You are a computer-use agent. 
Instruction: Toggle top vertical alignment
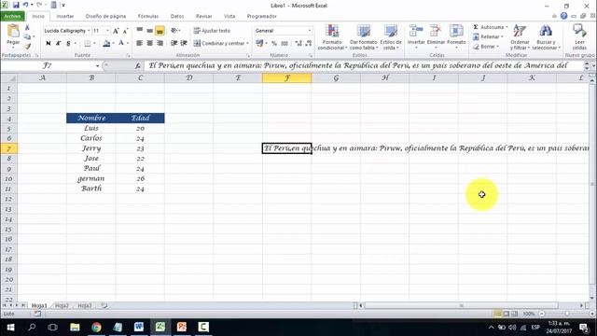coord(140,31)
